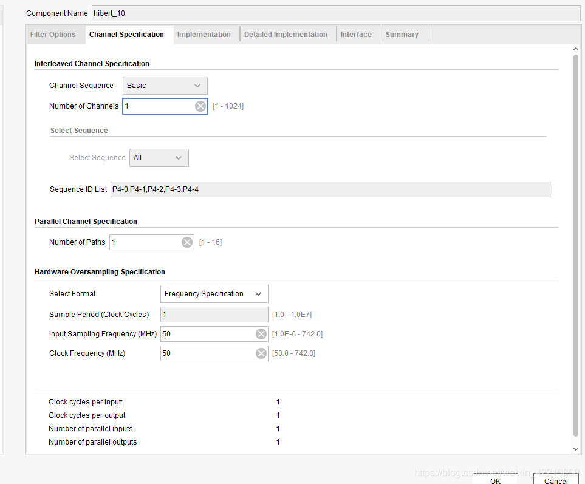The width and height of the screenshot is (585, 484).
Task: Click the 'Parallel Channel Specification' heading
Action: [x=86, y=222]
